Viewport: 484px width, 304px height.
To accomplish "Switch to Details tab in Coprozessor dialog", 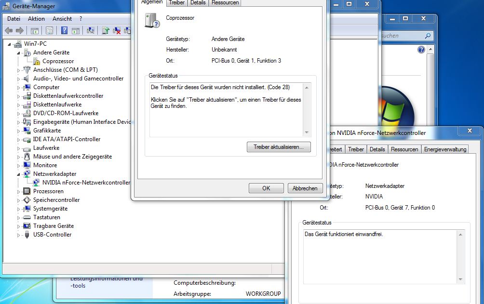I will click(198, 3).
